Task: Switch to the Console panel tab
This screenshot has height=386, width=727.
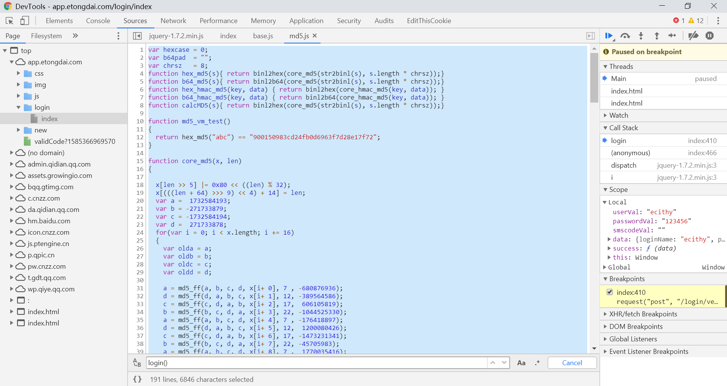Action: coord(98,21)
